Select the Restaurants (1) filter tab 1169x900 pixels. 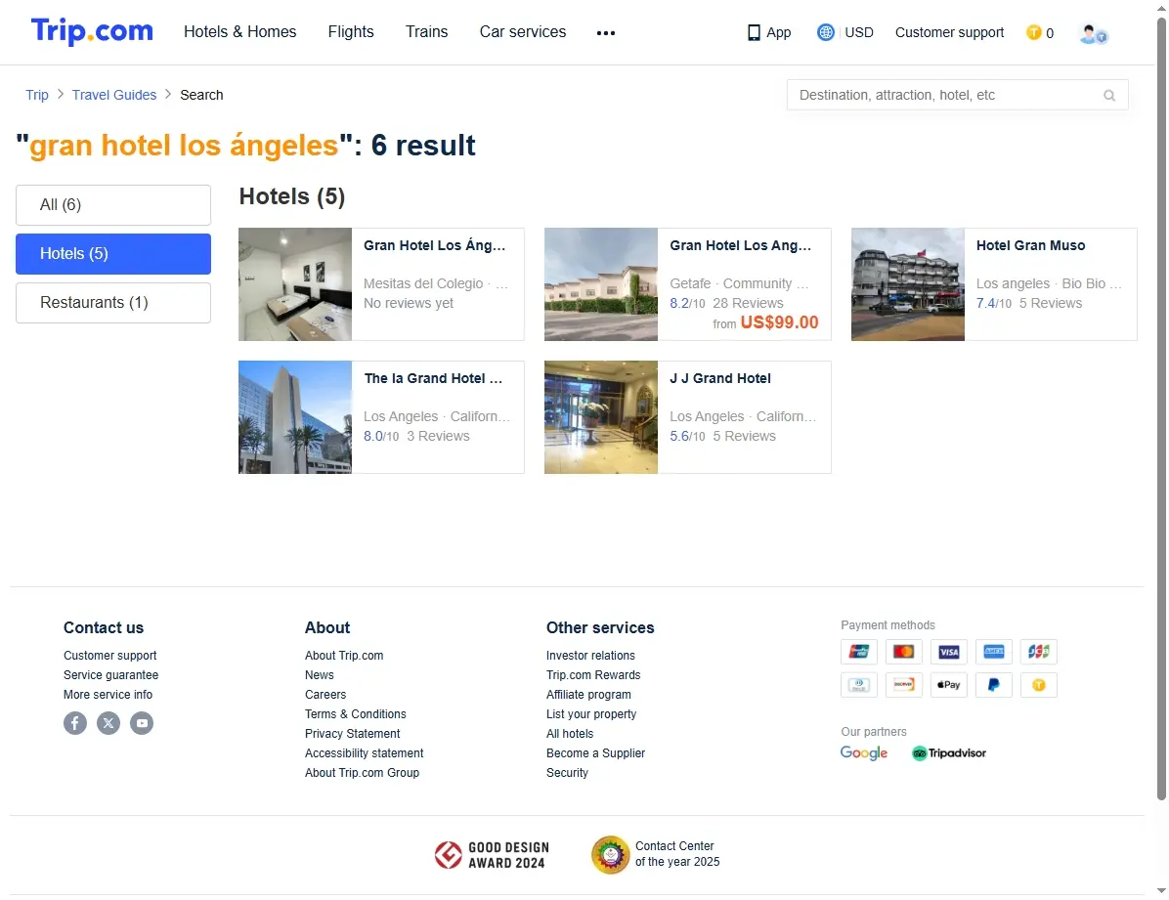113,303
